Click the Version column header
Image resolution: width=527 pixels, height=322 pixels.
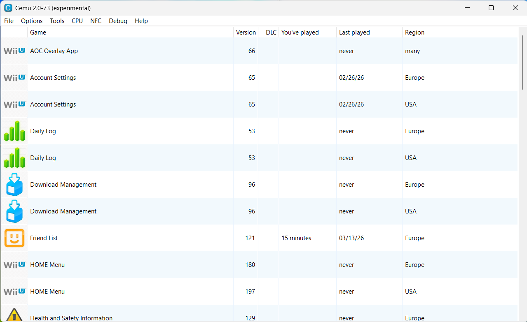(246, 32)
